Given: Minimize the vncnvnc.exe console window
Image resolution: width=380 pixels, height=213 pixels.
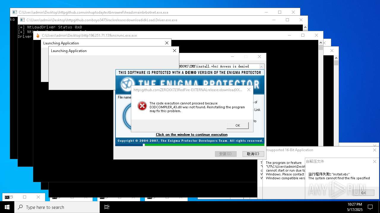Looking at the screenshot, I should (x=289, y=35).
